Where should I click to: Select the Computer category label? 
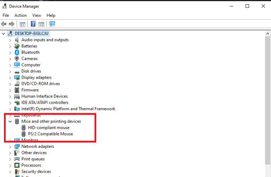pyautogui.click(x=31, y=65)
